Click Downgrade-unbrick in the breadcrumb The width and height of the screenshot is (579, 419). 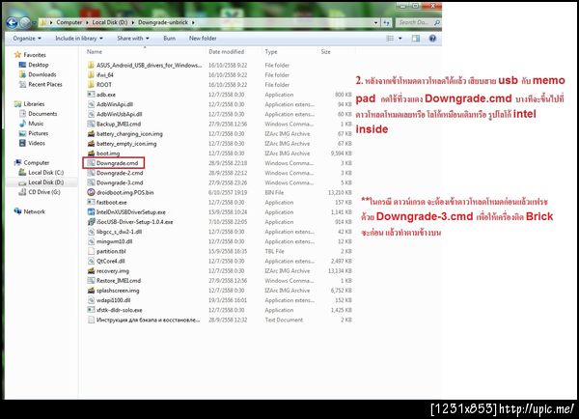coord(163,22)
